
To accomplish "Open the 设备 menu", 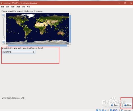I will click(23, 7).
